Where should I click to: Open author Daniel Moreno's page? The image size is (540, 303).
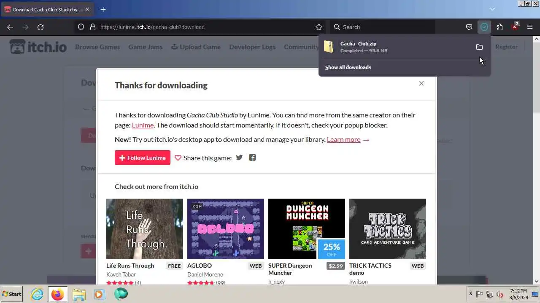click(x=205, y=274)
